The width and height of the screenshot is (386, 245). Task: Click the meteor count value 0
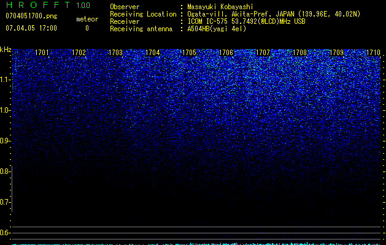coord(87,28)
